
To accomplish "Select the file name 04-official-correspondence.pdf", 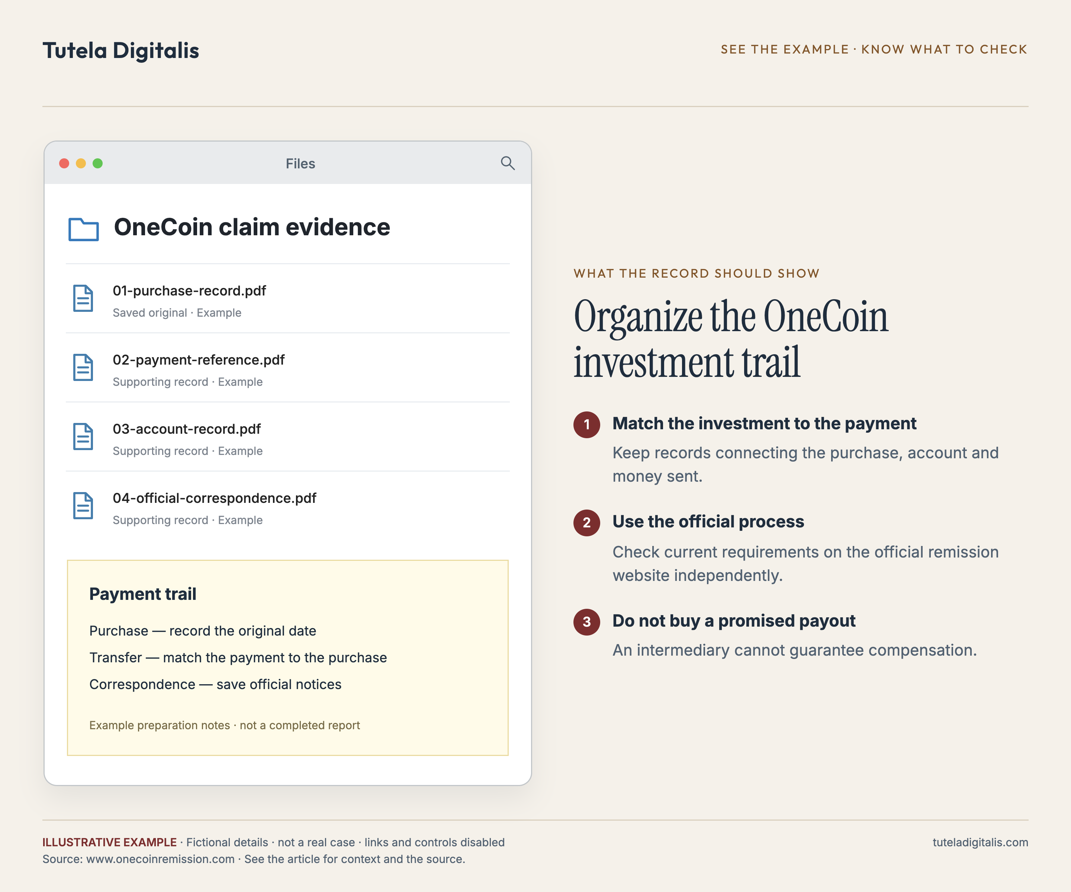I will tap(214, 498).
